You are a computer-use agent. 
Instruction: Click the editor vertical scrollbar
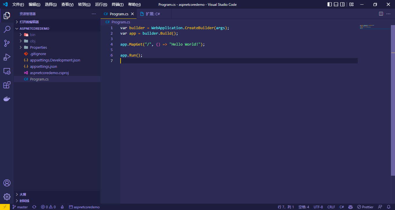(x=393, y=100)
